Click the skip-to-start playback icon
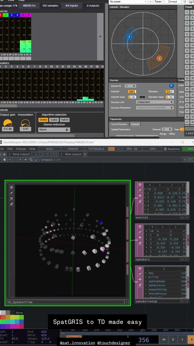Viewport: 194px width, 346px height. coord(164,340)
